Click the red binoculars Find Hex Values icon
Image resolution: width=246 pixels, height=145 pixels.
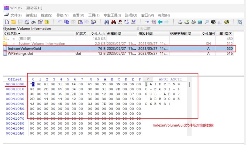(x=113, y=22)
